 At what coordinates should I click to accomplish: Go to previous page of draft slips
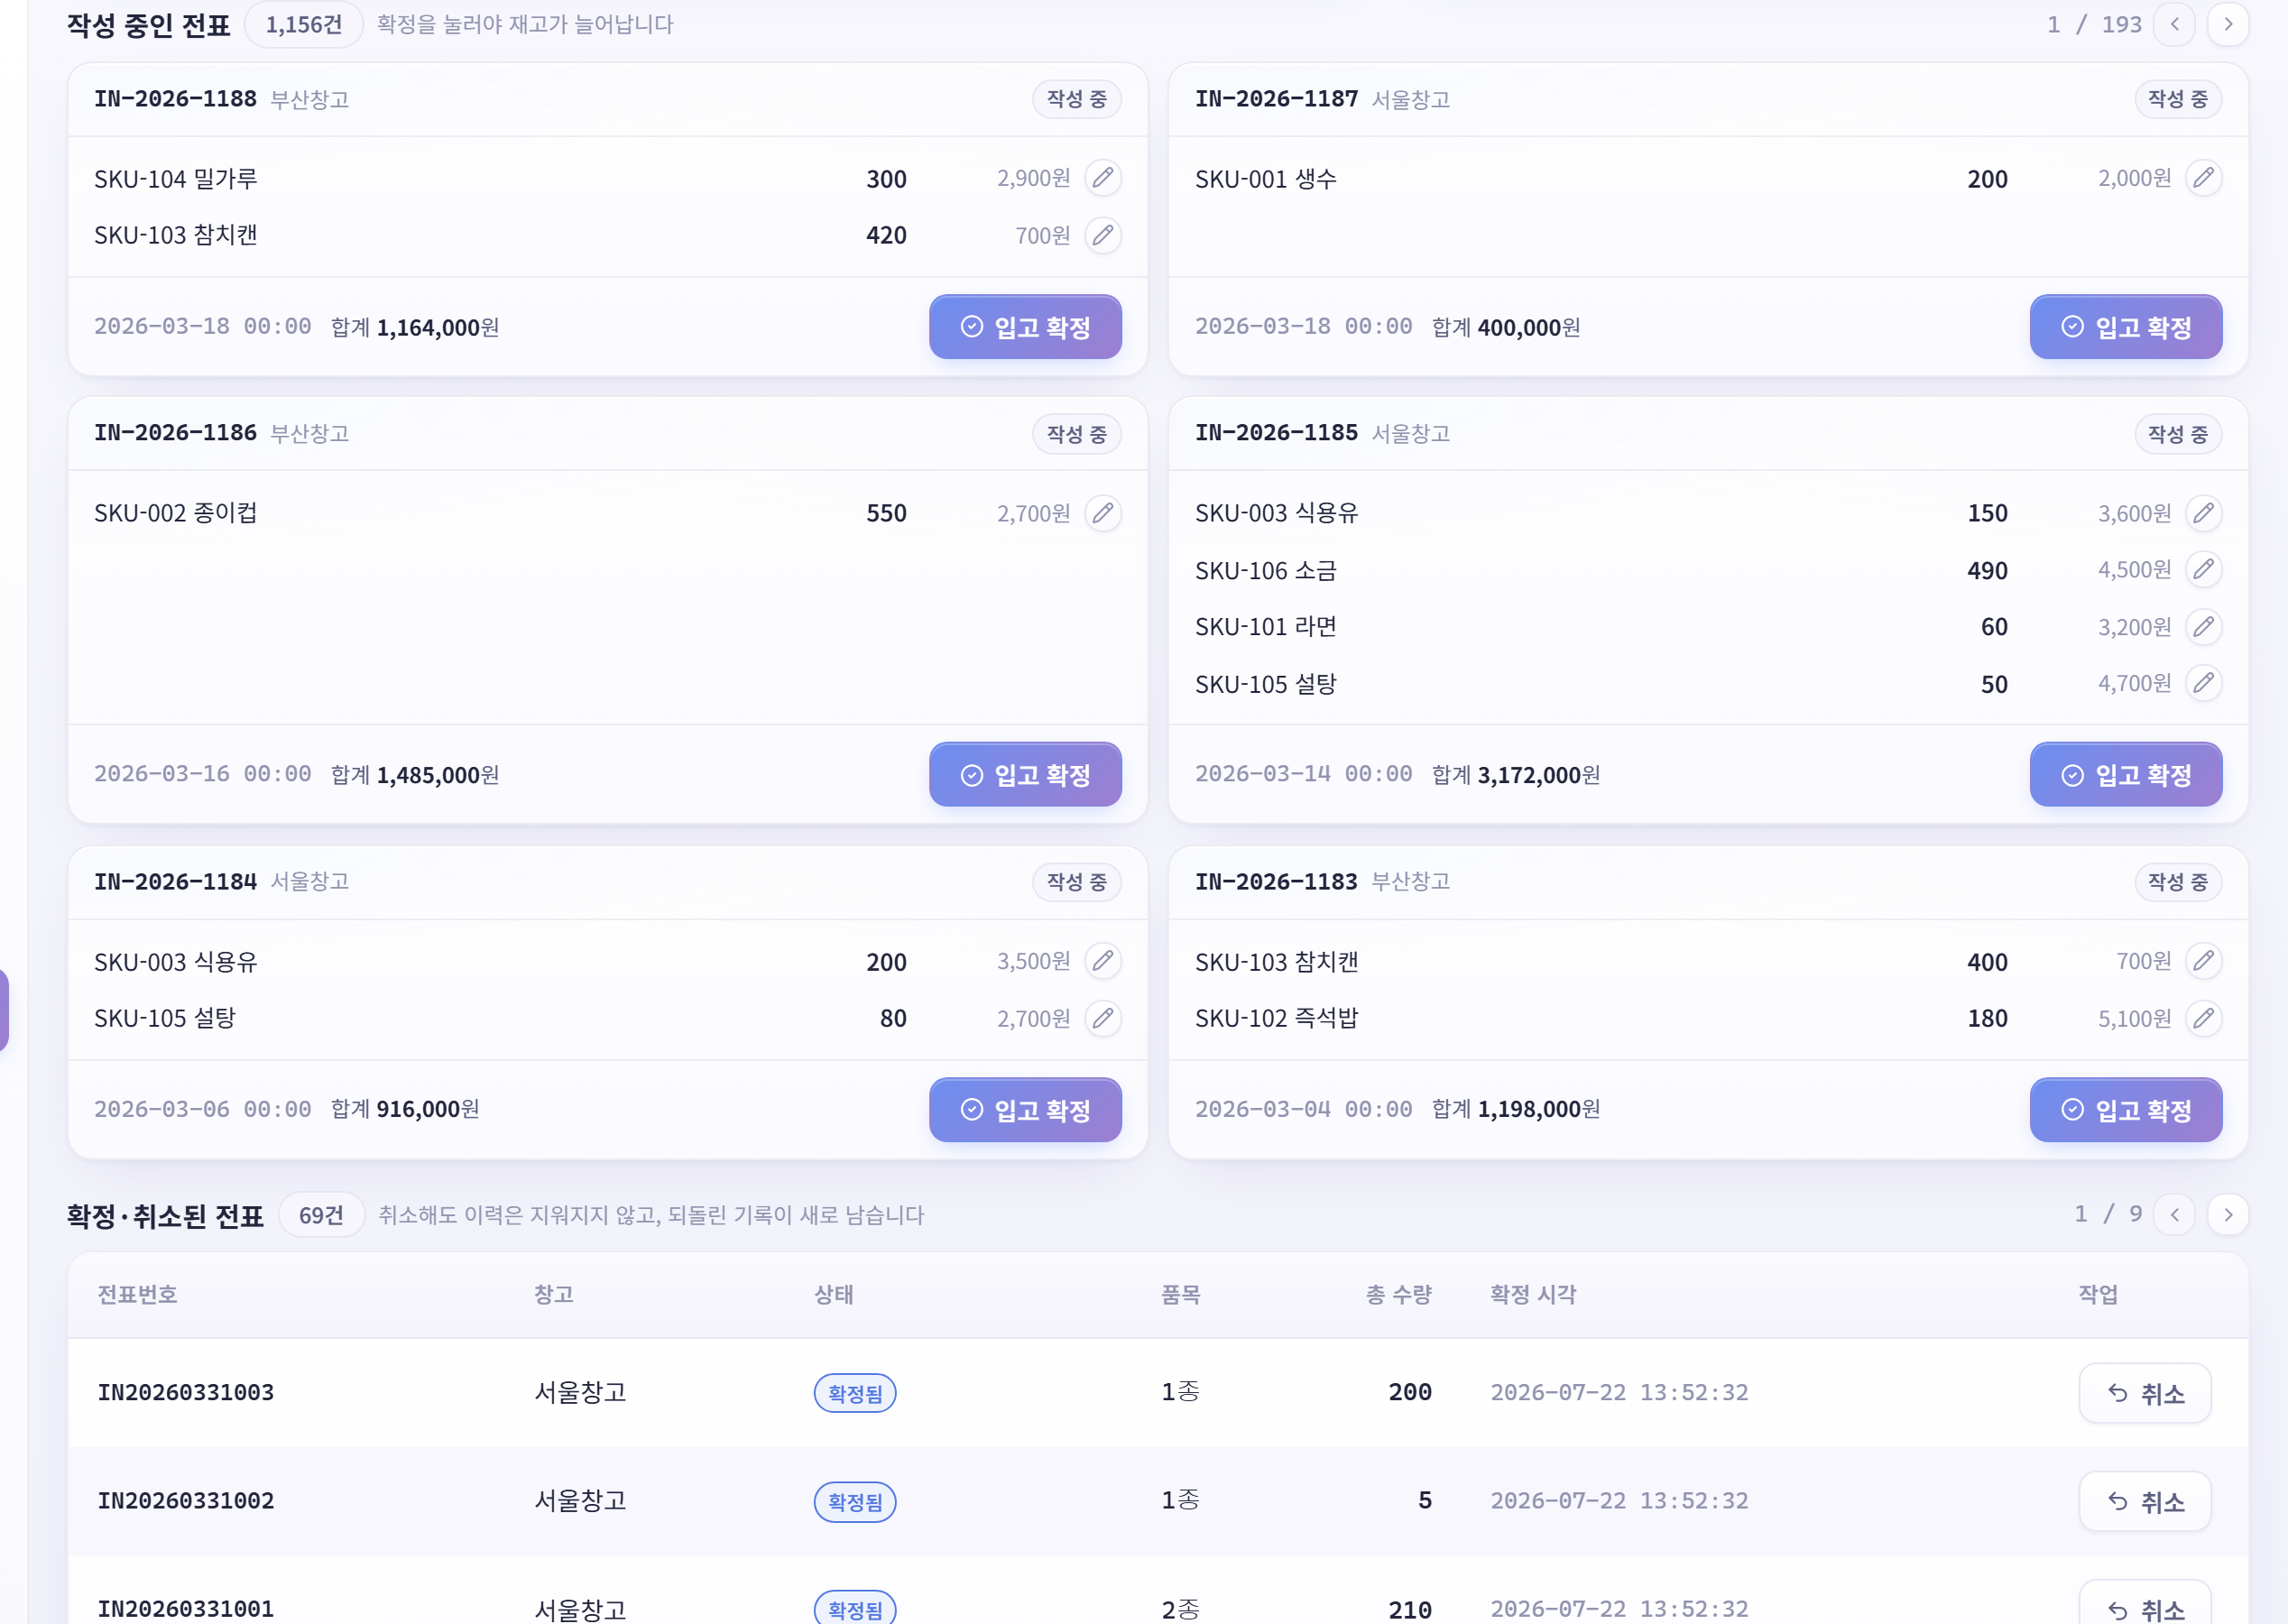coord(2175,24)
